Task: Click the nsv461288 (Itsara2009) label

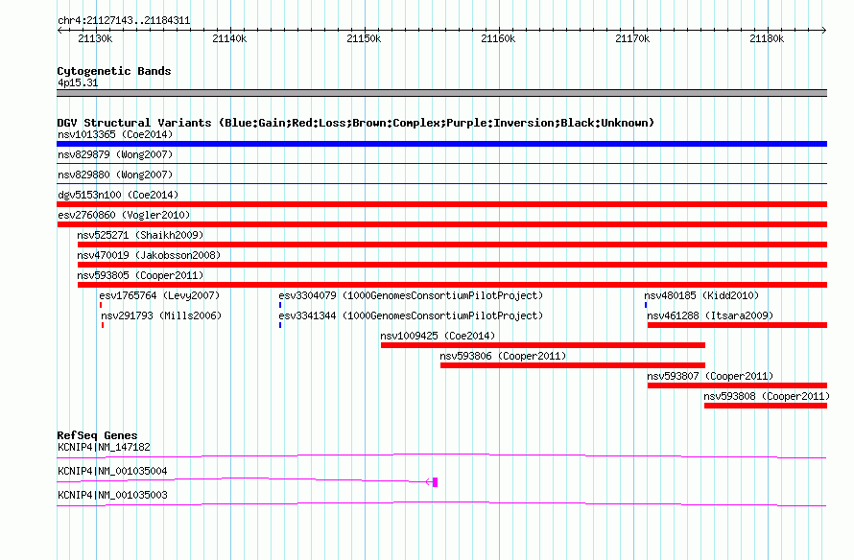Action: (x=710, y=315)
